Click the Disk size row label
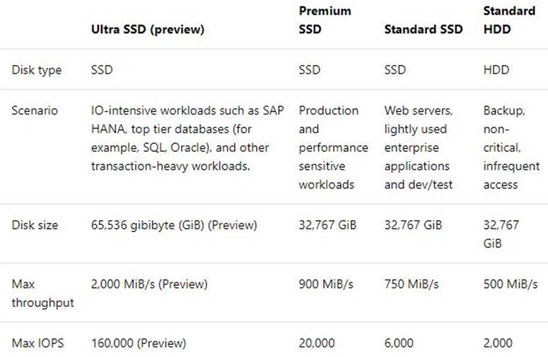Image resolution: width=548 pixels, height=357 pixels. [35, 225]
